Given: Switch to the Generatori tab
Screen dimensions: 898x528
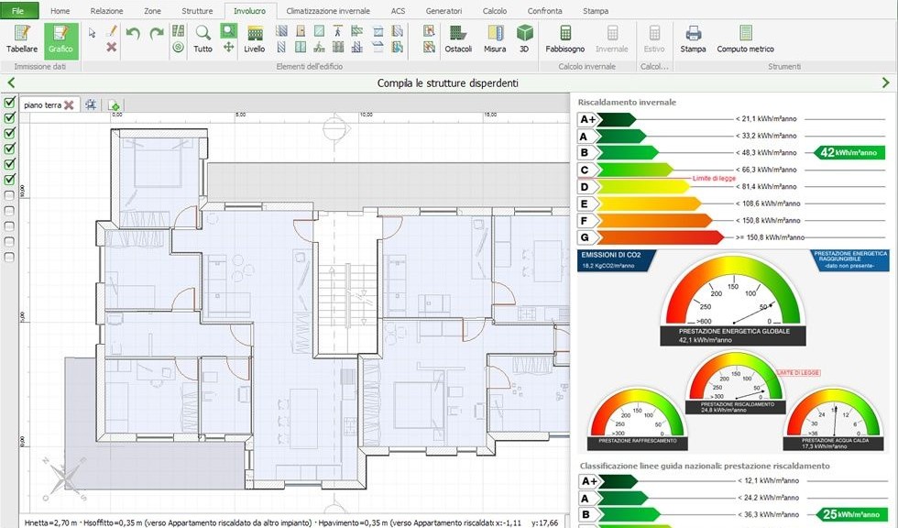Looking at the screenshot, I should (444, 11).
